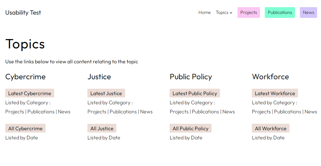This screenshot has width=321, height=166.
Task: Open Latest Workforce listing
Action: pos(275,94)
